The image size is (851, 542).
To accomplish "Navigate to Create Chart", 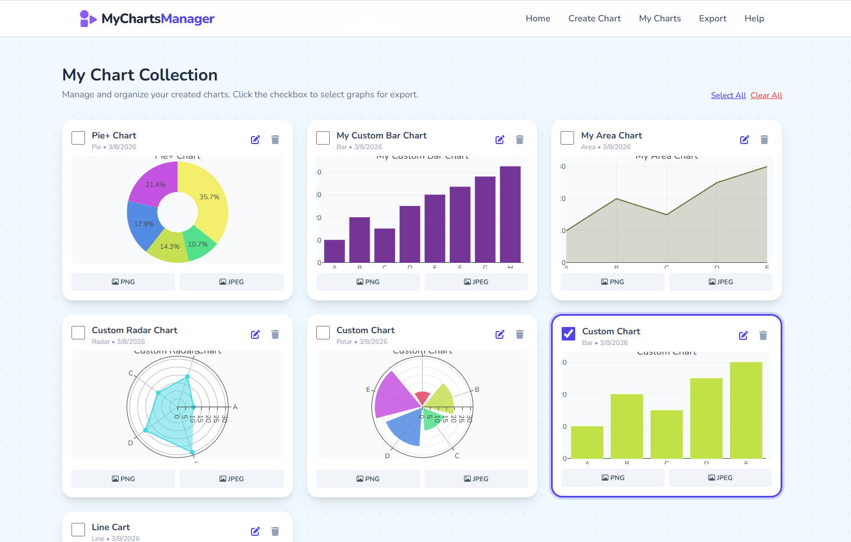I will 594,18.
